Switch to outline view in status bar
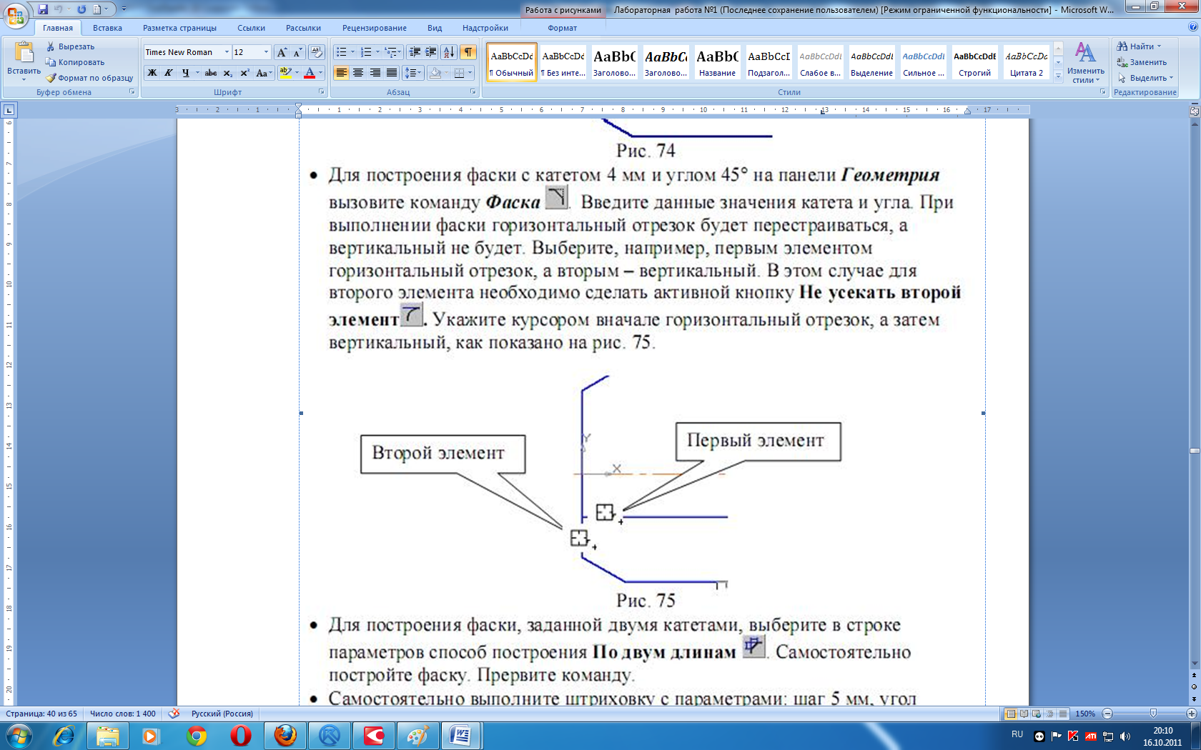Viewport: 1201px width, 750px height. point(1050,714)
